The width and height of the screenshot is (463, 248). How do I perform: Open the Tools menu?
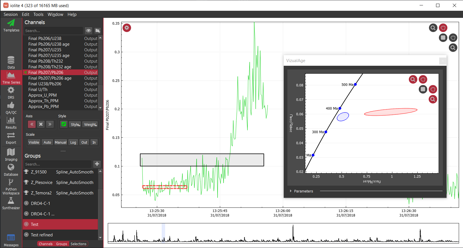[38, 14]
